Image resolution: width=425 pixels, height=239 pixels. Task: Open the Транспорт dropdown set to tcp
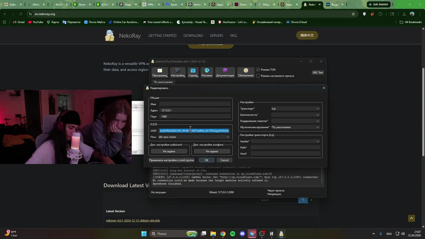[x=296, y=109]
